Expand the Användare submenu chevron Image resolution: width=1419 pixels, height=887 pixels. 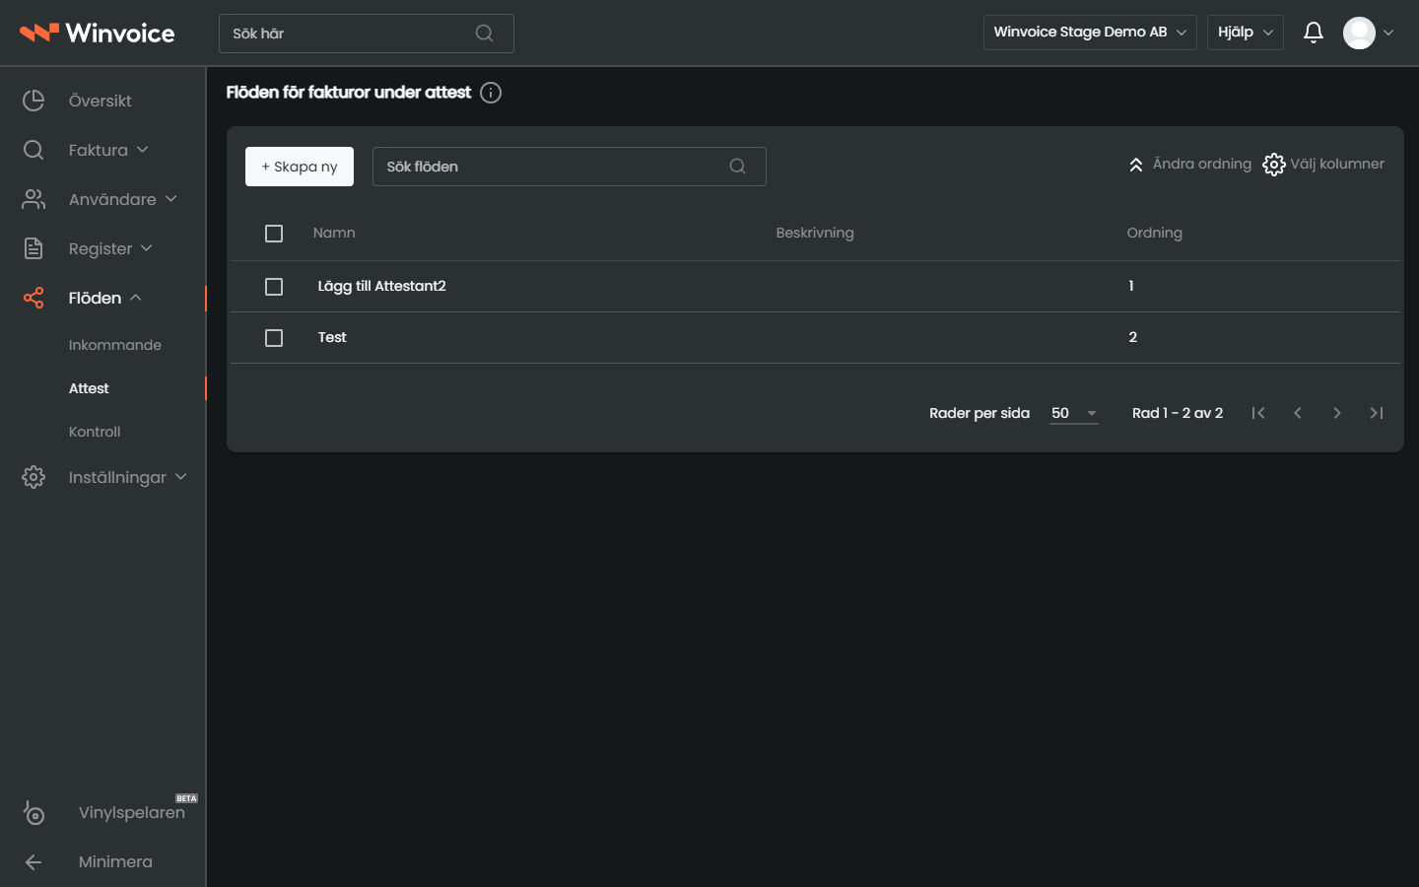171,199
